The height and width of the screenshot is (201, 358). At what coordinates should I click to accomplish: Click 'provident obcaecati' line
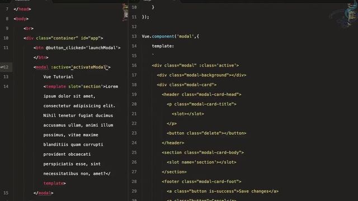pos(67,154)
